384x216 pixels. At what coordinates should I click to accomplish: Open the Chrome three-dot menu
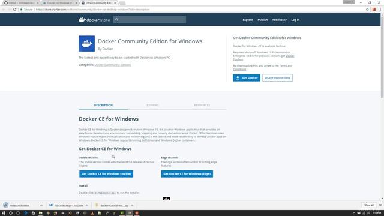pyautogui.click(x=380, y=10)
